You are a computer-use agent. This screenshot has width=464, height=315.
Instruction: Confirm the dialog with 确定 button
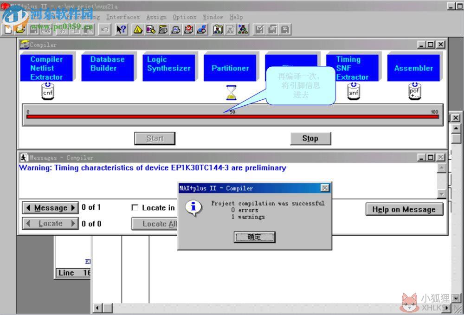pyautogui.click(x=254, y=237)
